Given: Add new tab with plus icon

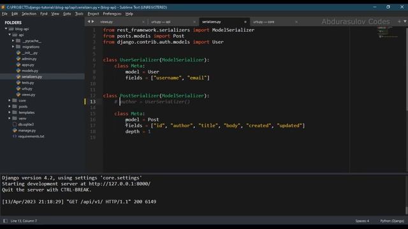Looking at the screenshot, I should click(399, 22).
